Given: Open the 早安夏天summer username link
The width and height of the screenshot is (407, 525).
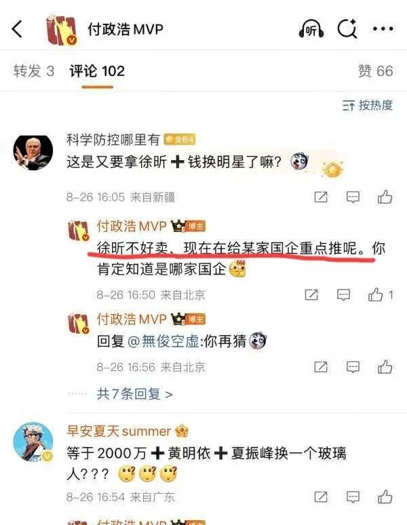Looking at the screenshot, I should click(119, 431).
